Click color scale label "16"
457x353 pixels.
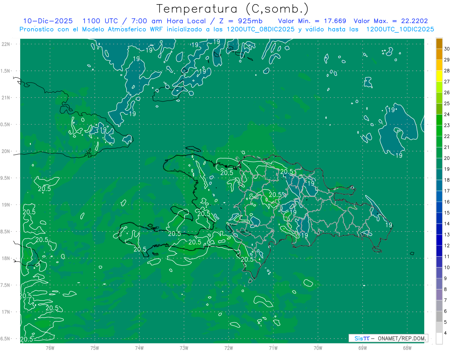(x=447, y=202)
